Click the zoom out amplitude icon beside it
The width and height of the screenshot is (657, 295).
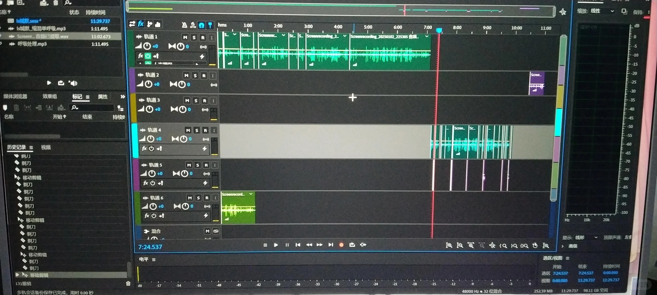pos(460,246)
